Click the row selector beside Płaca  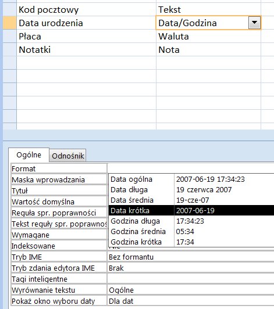click(10, 36)
